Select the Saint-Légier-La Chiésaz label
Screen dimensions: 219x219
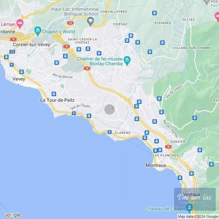(83, 41)
